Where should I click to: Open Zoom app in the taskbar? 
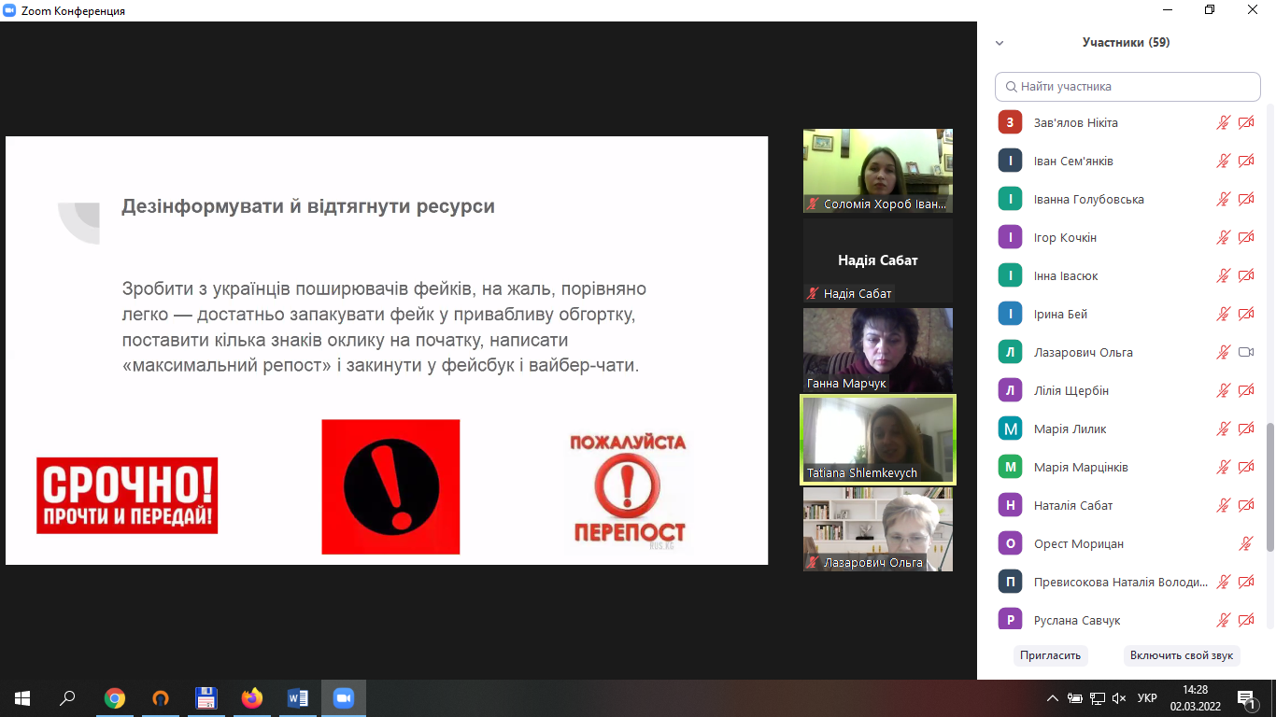pyautogui.click(x=343, y=697)
